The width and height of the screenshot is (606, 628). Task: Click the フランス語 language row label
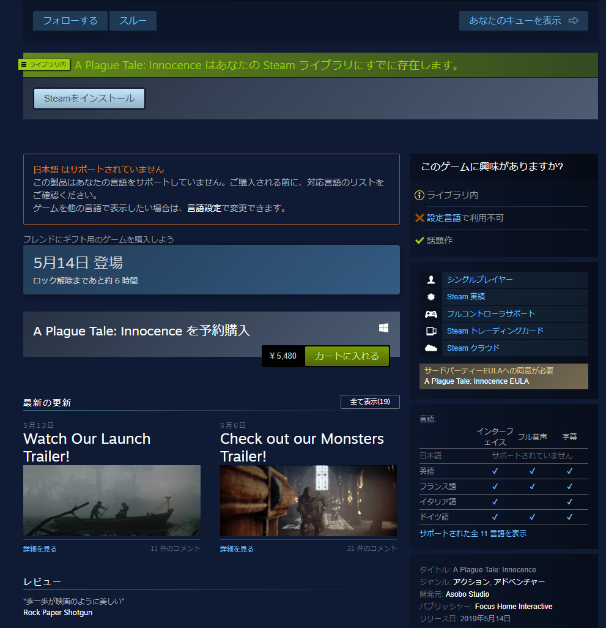tap(438, 487)
